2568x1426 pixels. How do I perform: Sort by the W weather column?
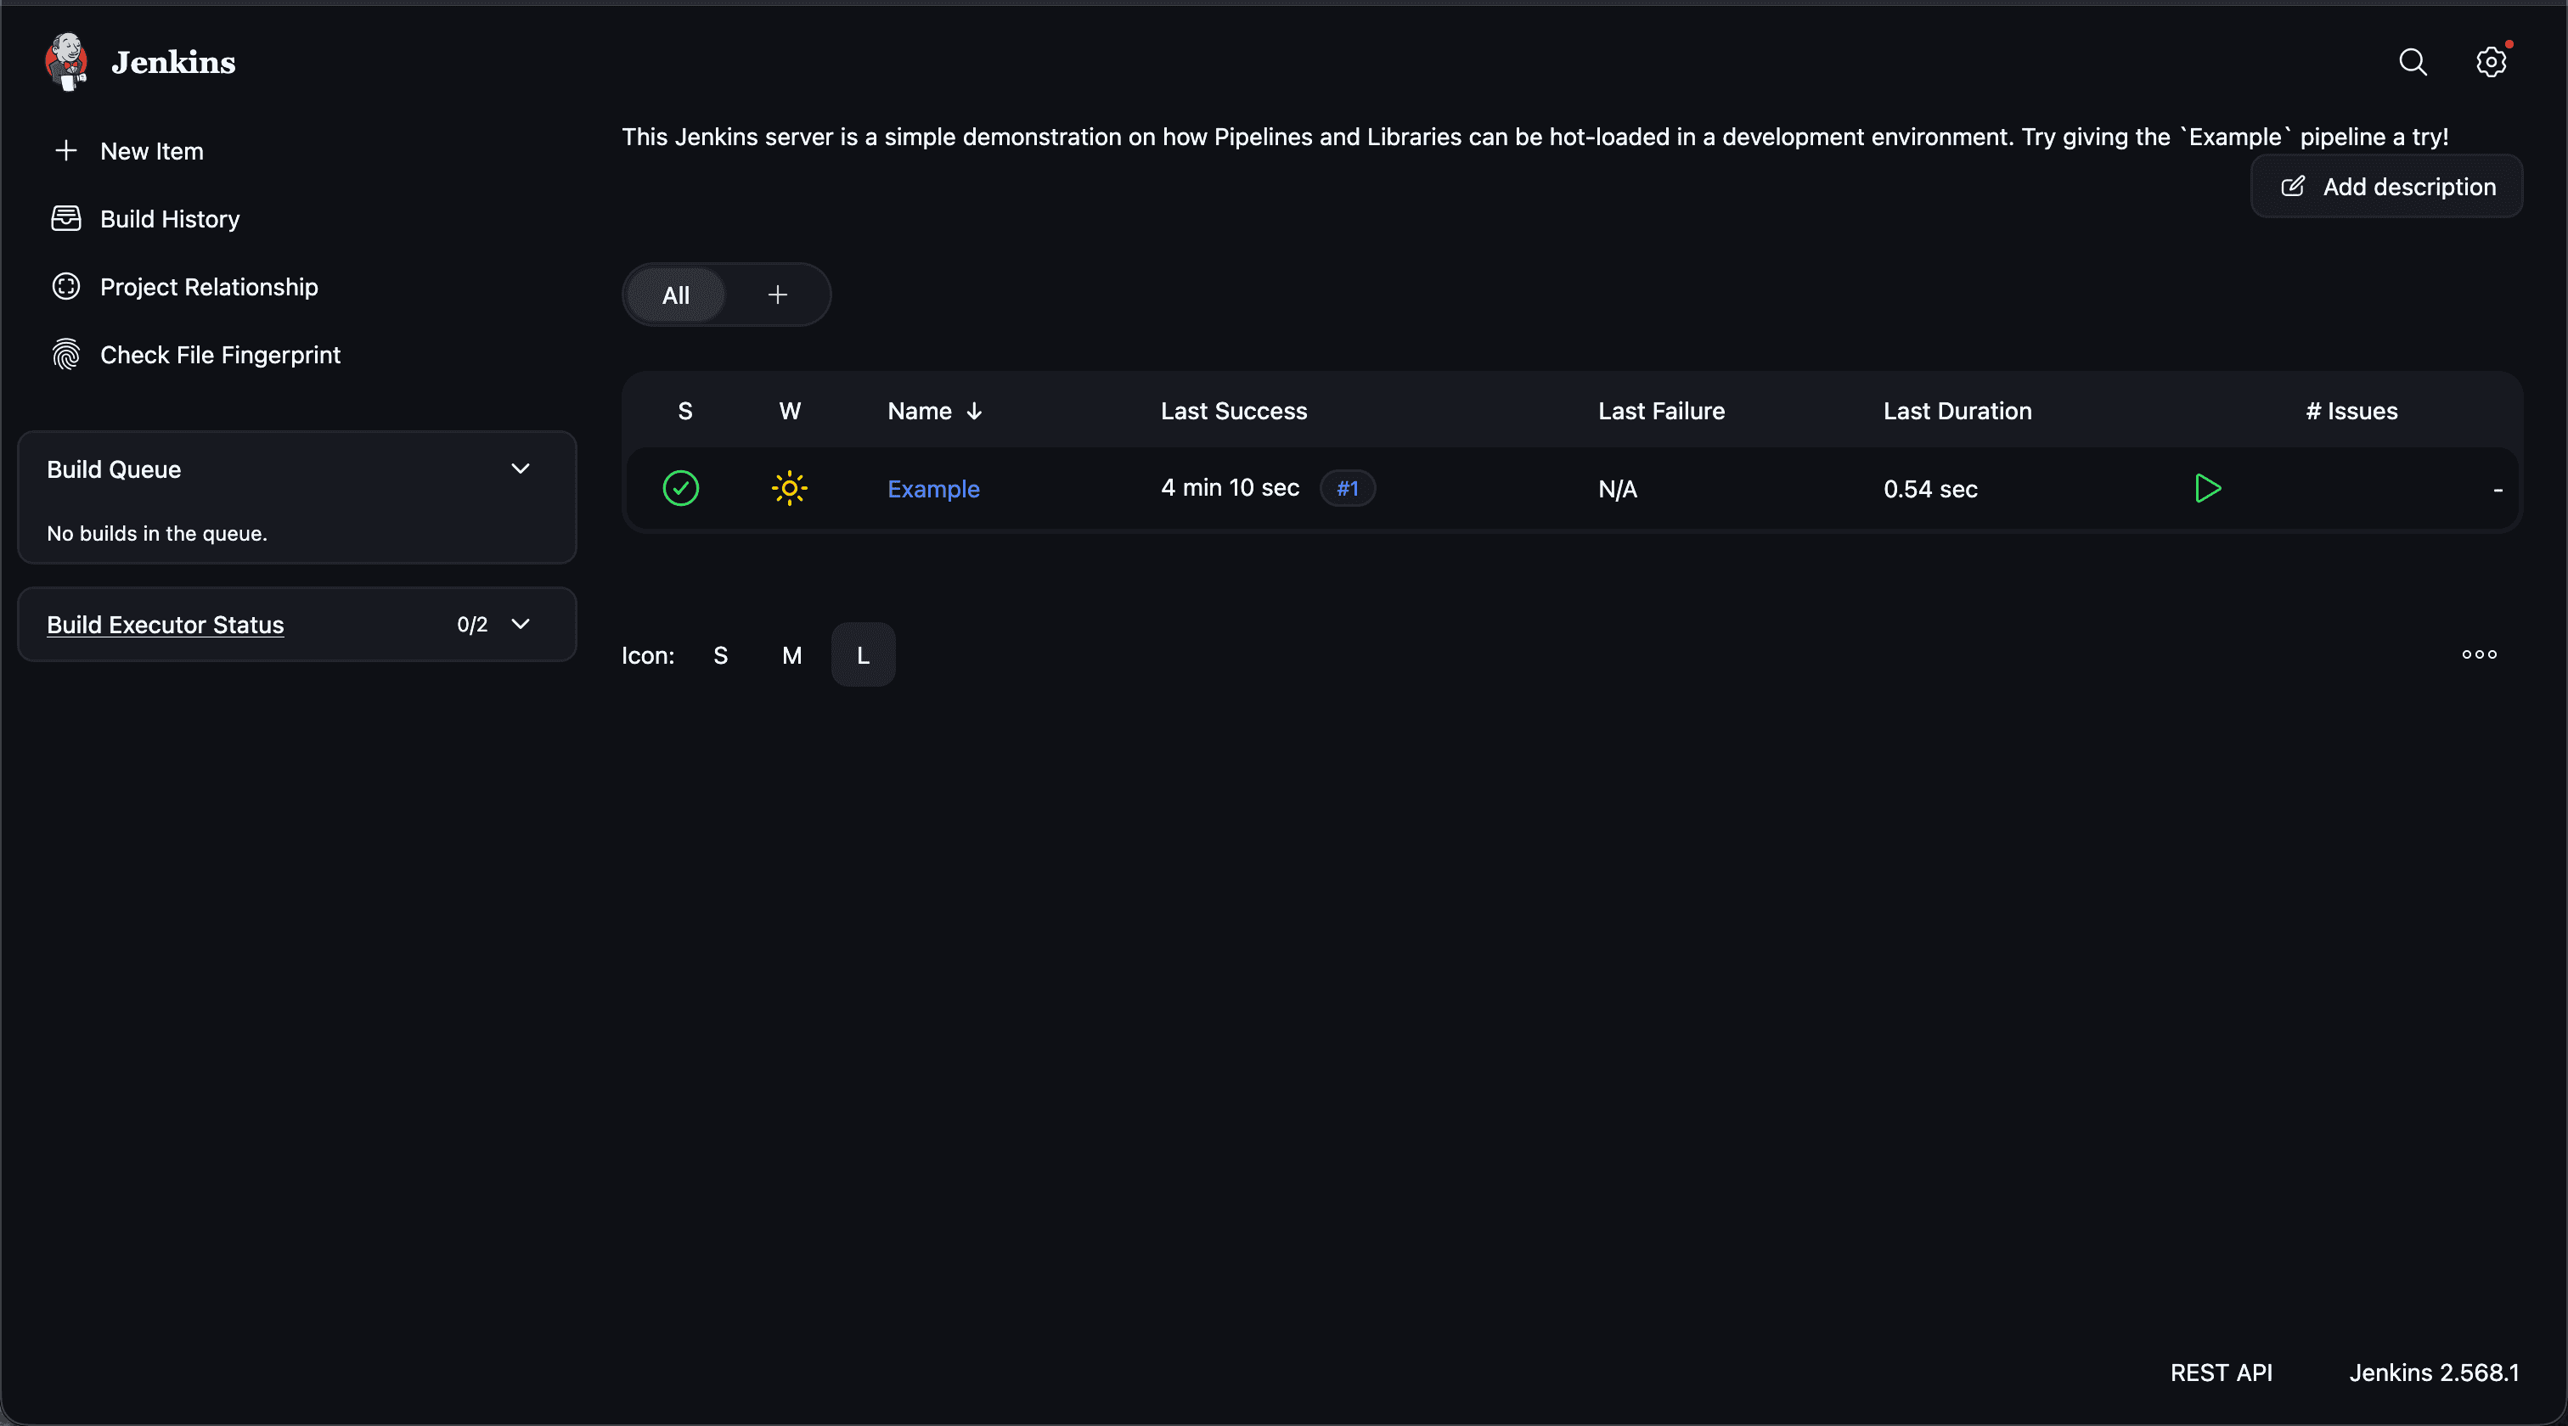[790, 411]
